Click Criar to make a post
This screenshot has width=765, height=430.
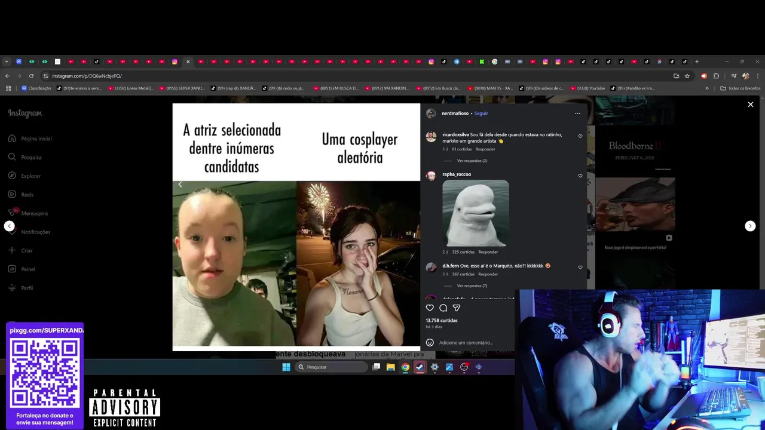tap(20, 250)
